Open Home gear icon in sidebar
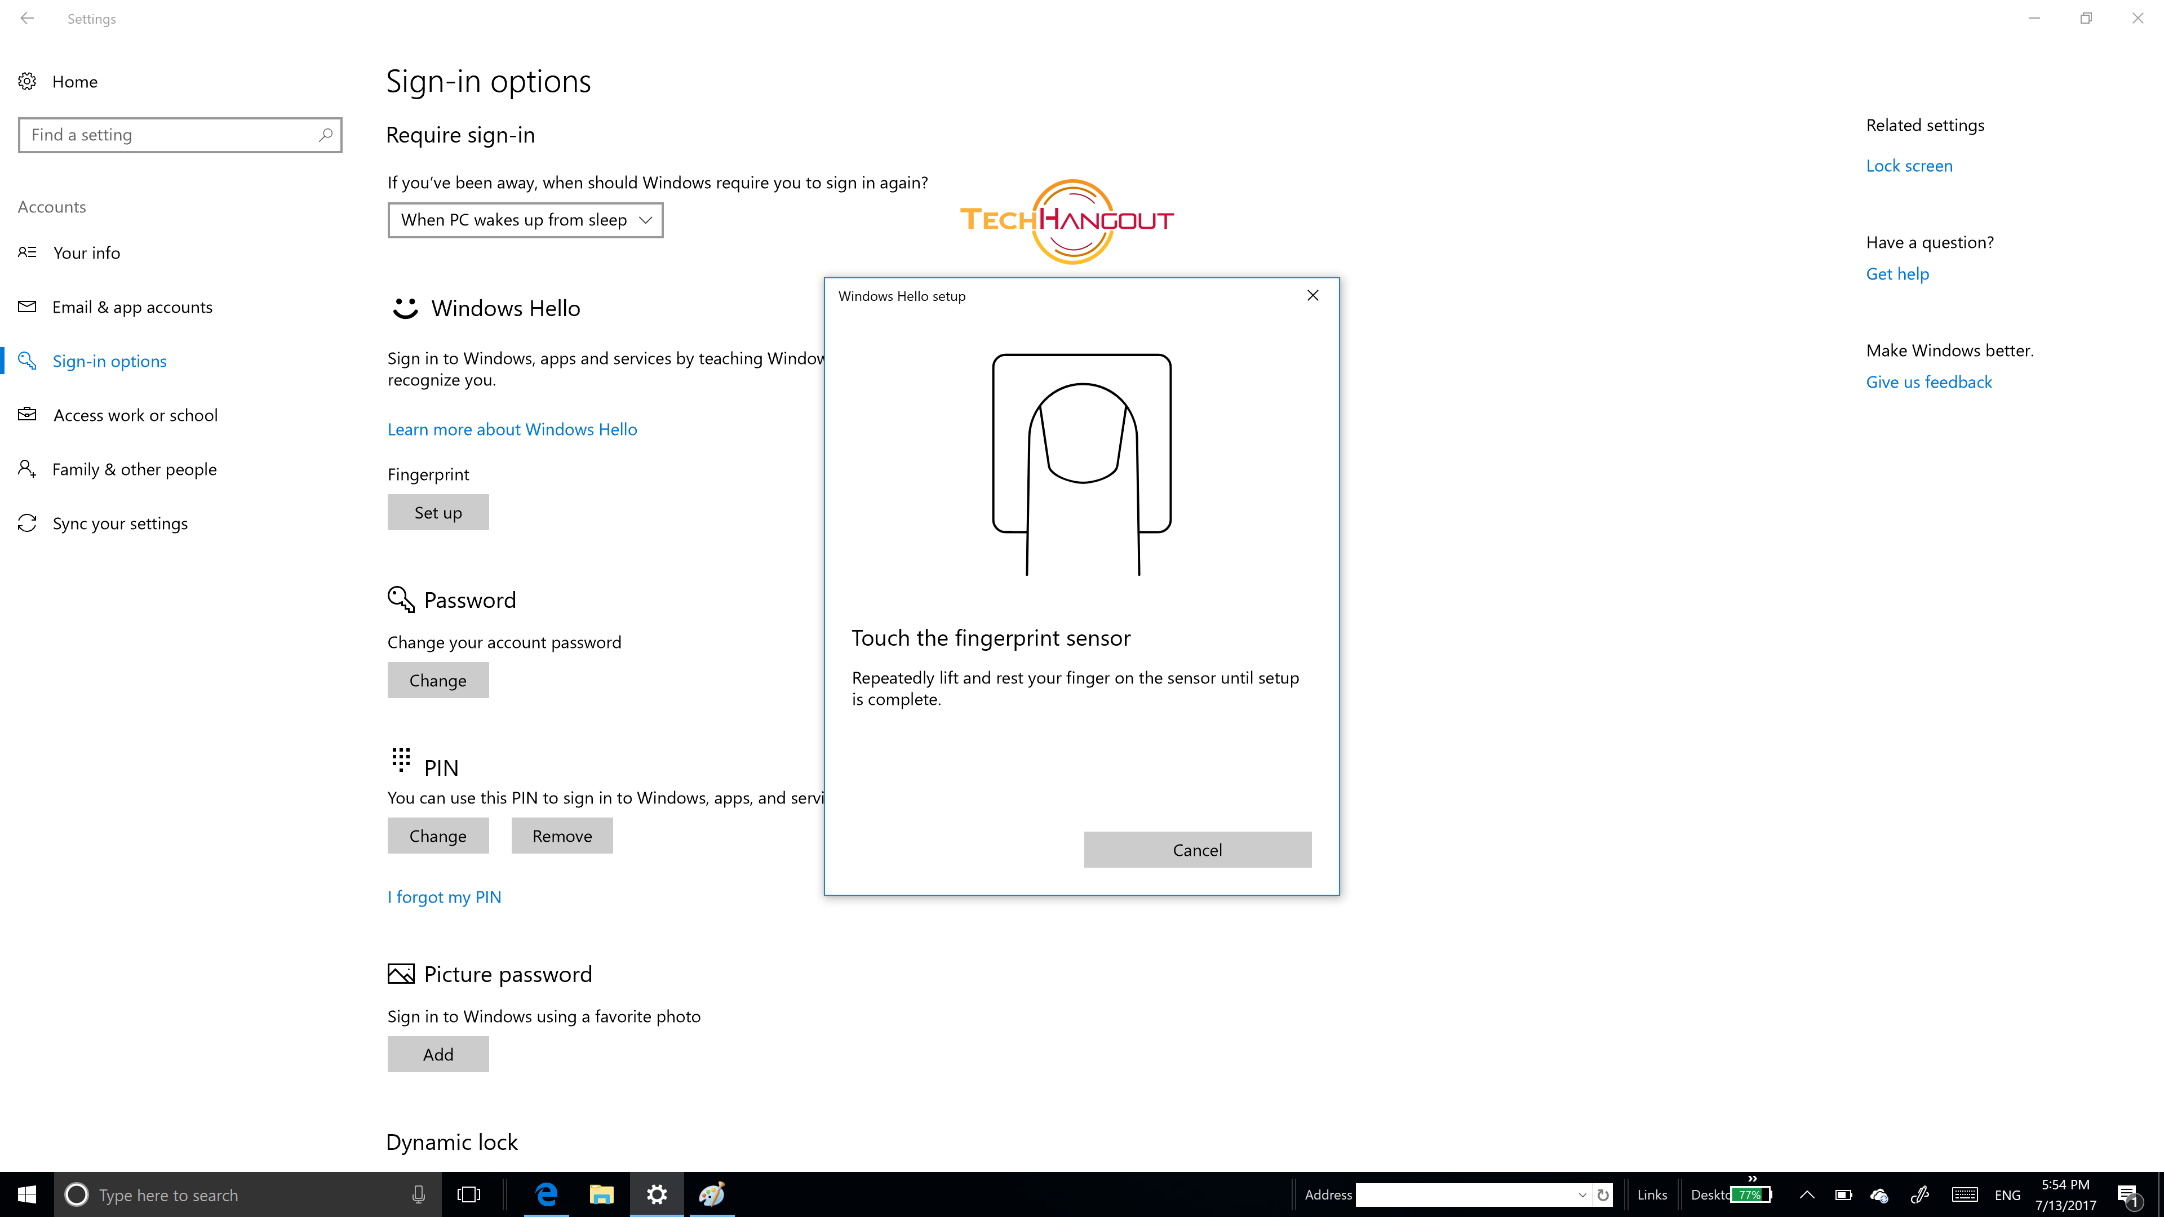Screen dimensions: 2164x1217 (27, 82)
